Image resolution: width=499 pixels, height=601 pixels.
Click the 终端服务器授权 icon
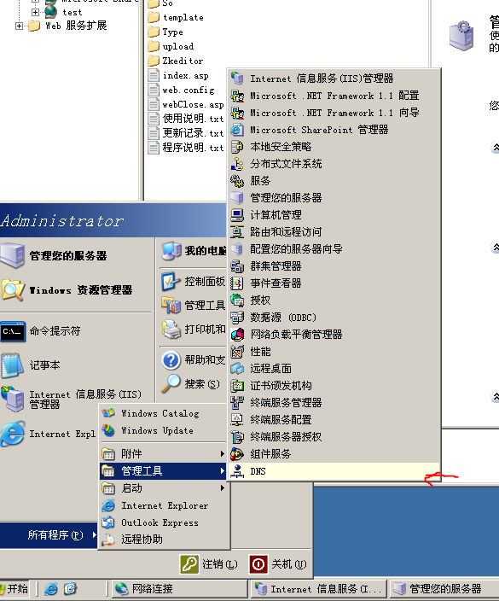[237, 436]
